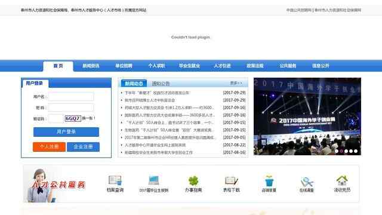Open the 在线调查 online survey icon

pyautogui.click(x=307, y=184)
